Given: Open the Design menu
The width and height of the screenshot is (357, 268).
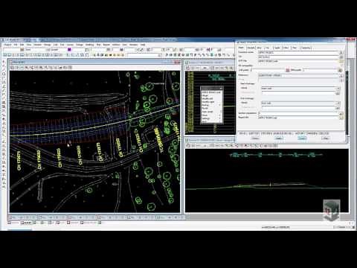Looking at the screenshot, I should 80,45.
